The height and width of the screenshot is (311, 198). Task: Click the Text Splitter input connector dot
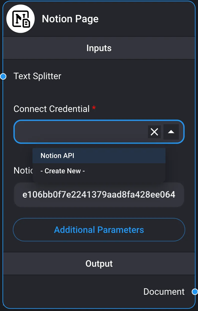pos(3,76)
